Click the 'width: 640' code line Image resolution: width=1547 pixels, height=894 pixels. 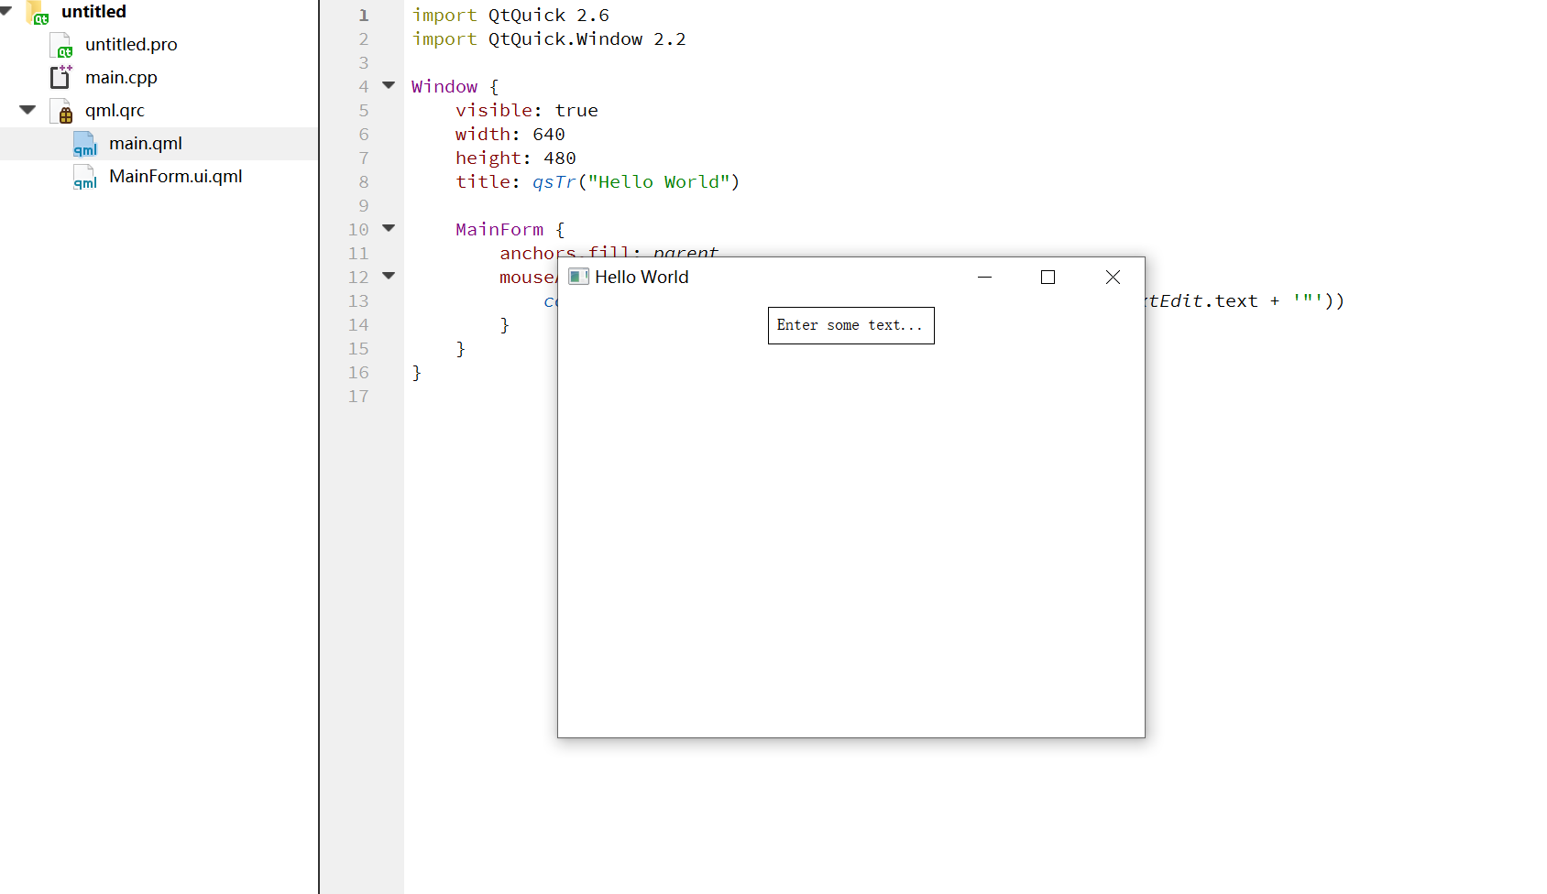510,135
